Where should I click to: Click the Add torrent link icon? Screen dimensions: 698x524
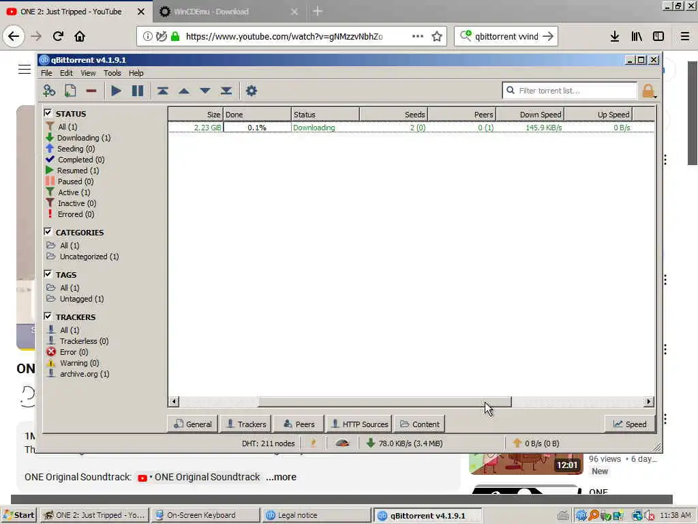(49, 91)
